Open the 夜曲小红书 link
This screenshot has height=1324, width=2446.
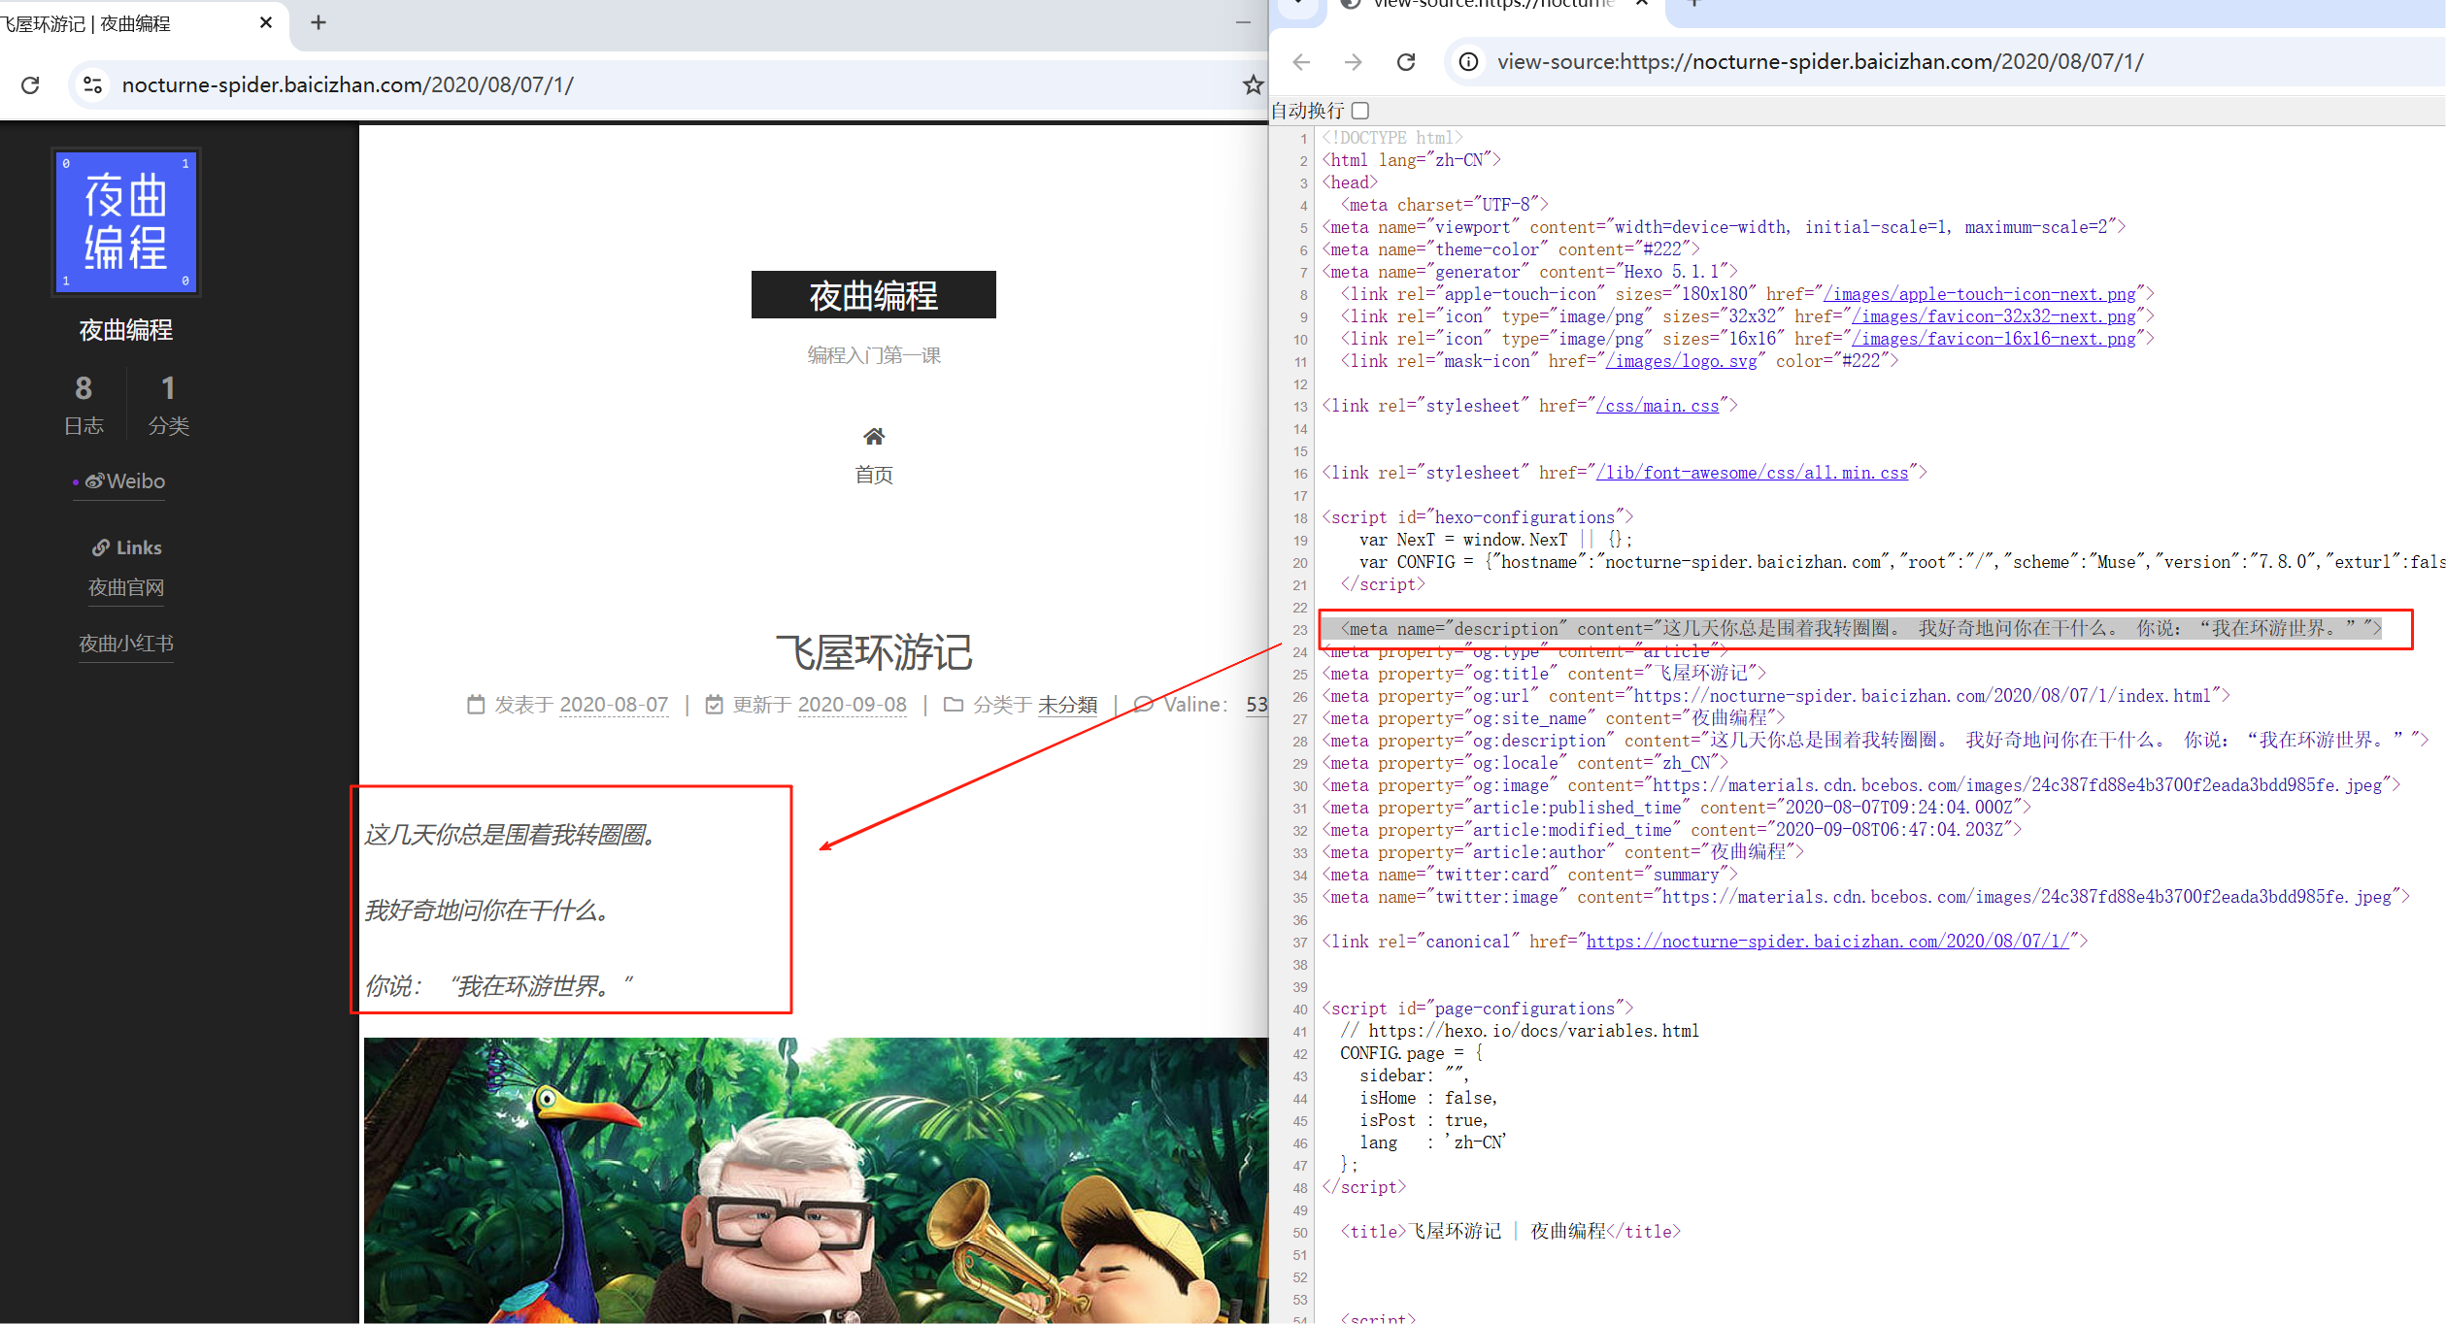(x=125, y=644)
